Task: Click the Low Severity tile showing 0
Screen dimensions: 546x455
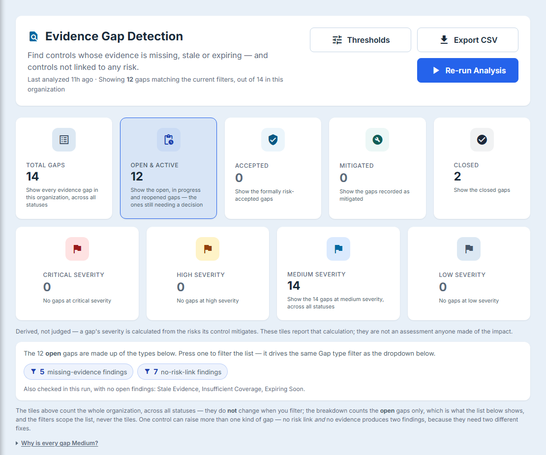Action: (469, 273)
